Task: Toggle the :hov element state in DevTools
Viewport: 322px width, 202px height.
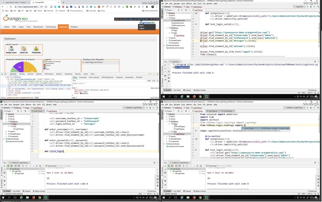Action: 149,81
